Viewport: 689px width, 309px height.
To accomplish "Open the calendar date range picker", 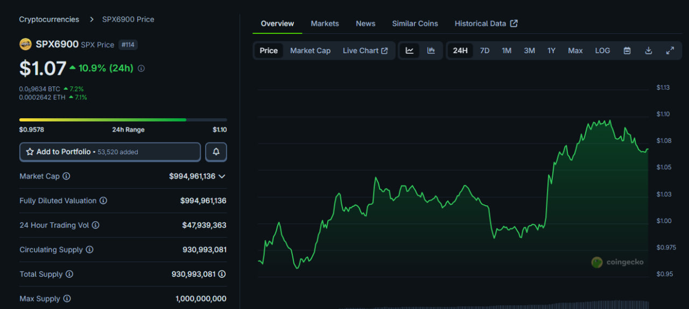I will (627, 51).
